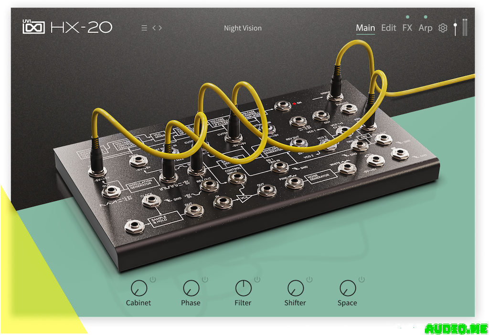Screen dimensions: 489x335
Task: Click the indicator dot above the Arp tab
Action: (425, 17)
